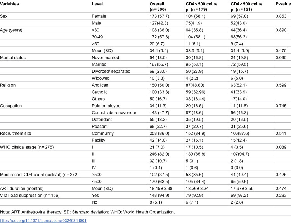Click the Overall (n=300) column header
291x223 pixels.
158,7
